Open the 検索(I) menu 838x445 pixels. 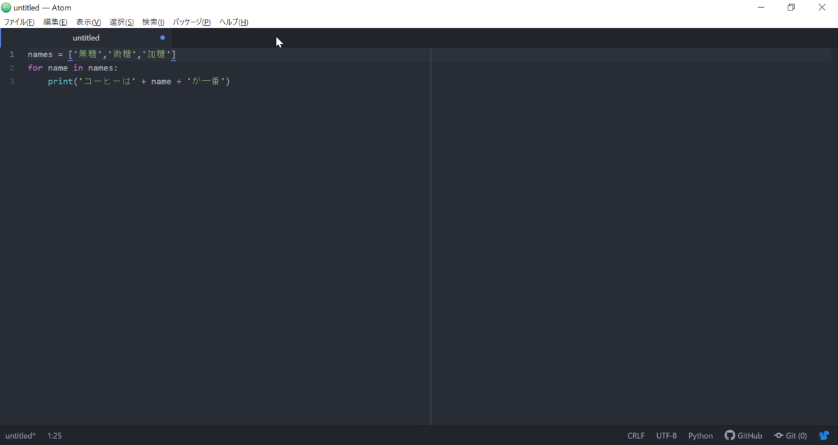tap(153, 22)
